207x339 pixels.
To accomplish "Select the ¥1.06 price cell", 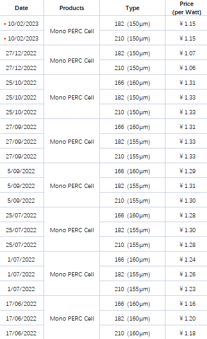I will point(188,68).
